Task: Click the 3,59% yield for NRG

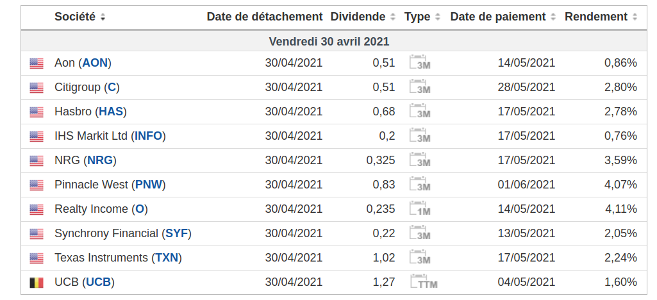Action: pos(620,160)
